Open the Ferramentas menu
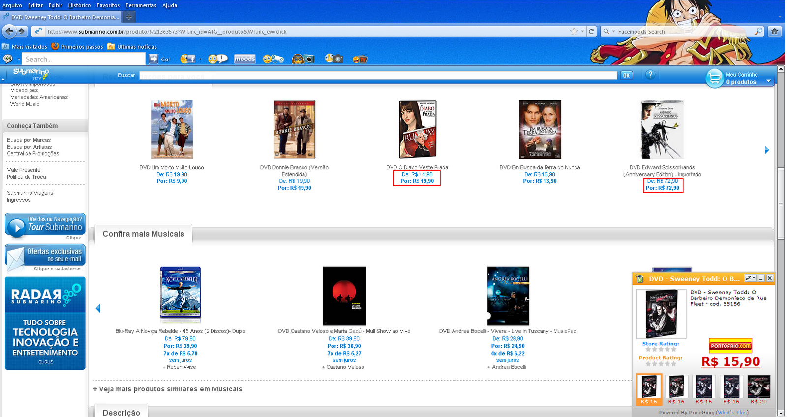 141,5
